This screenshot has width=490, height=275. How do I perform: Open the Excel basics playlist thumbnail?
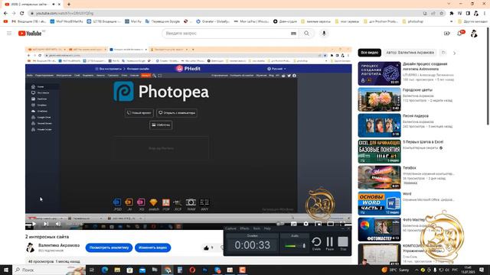pos(379,151)
